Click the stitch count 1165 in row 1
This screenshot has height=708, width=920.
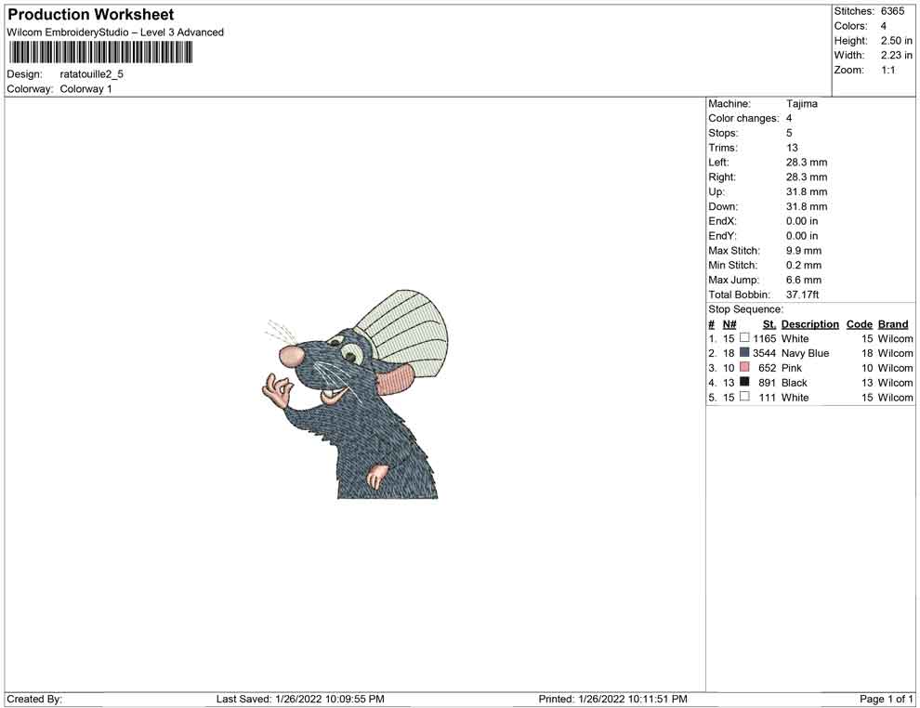click(765, 338)
